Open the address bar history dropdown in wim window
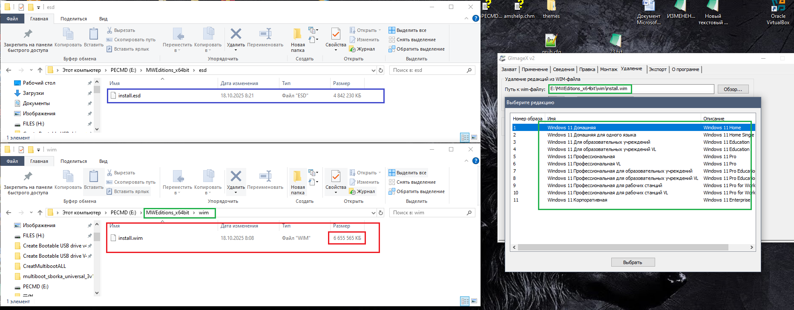The image size is (794, 310). point(374,213)
